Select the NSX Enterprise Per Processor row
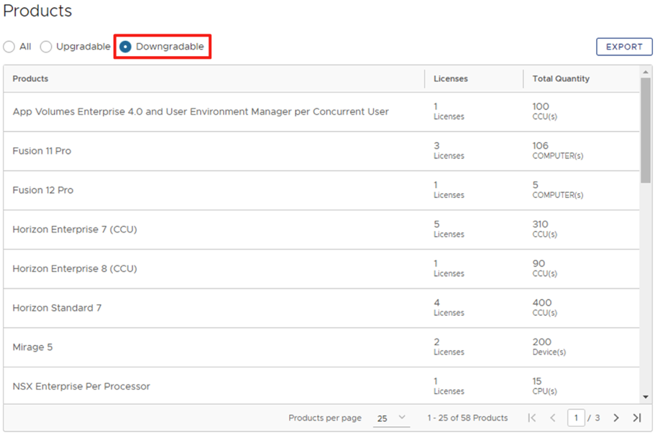This screenshot has height=437, width=655. point(81,386)
